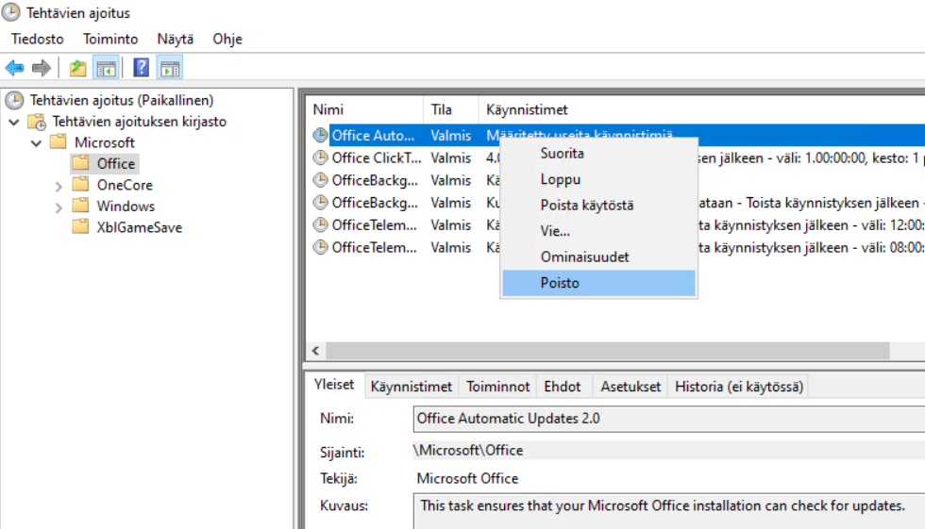Open Help with the question mark icon
925x529 pixels.
142,68
